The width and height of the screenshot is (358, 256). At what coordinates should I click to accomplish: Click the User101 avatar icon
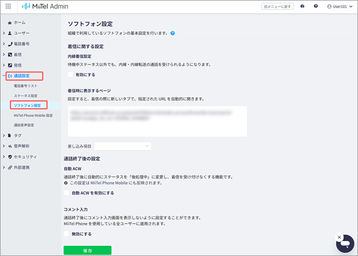(329, 7)
